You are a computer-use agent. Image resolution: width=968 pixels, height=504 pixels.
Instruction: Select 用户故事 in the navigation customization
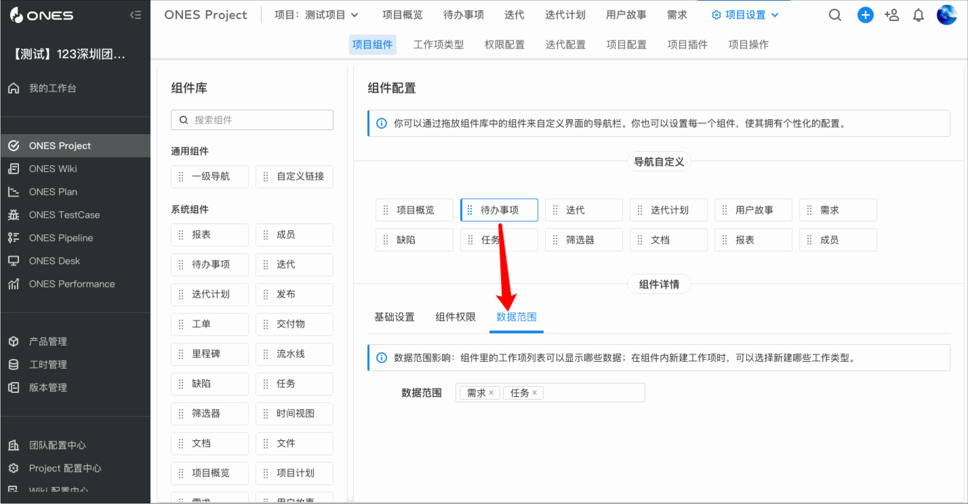click(x=753, y=210)
